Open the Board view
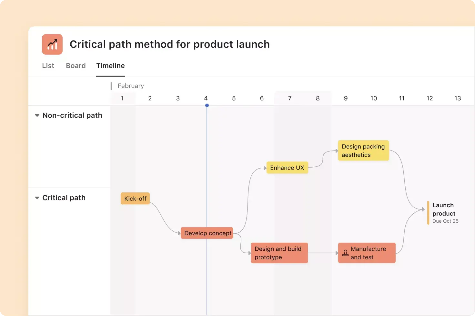 [76, 66]
